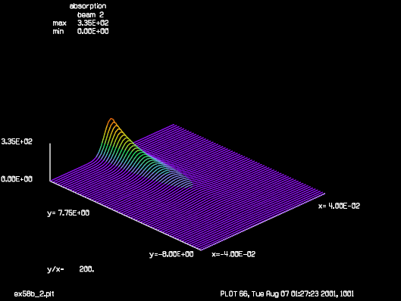Click the orange peak of the absorption surface
Image resolution: width=401 pixels, height=301 pixels.
coord(111,119)
